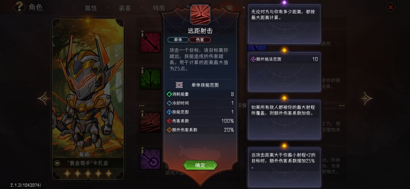Select the 额外施法范围 upgrade card
The width and height of the screenshot is (410, 189).
[x=284, y=72]
